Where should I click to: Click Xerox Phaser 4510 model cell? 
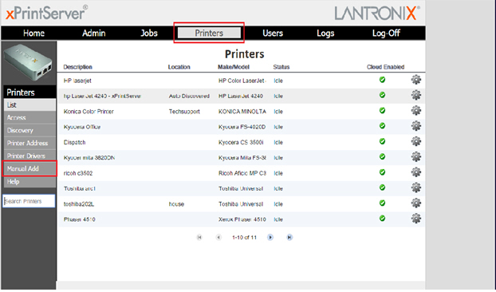242,219
